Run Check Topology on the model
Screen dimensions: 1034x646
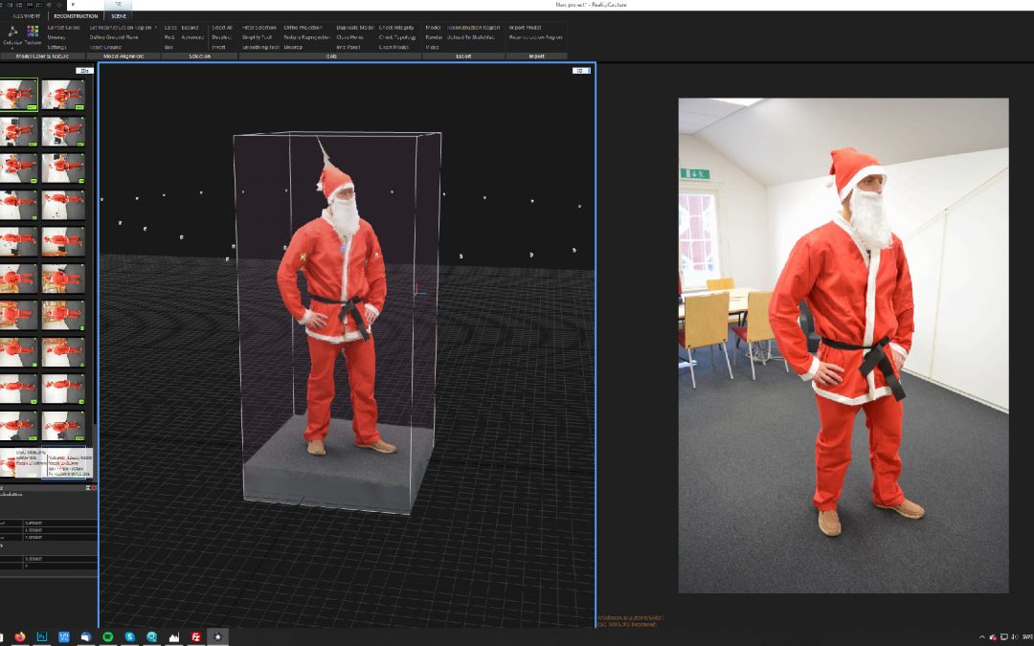click(x=397, y=37)
